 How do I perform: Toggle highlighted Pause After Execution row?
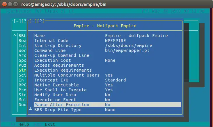tap(107, 105)
